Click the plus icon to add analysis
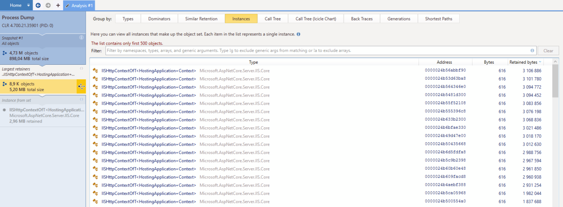The height and width of the screenshot is (207, 563). tap(58, 5)
